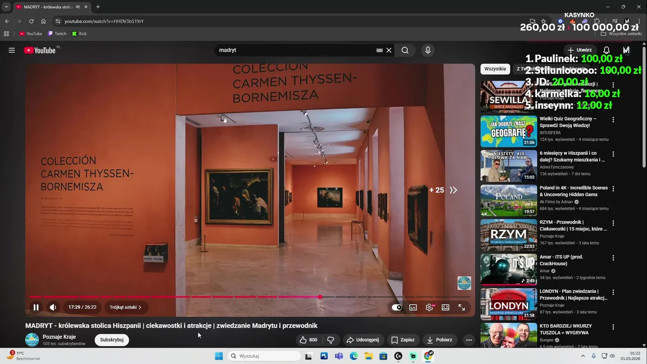This screenshot has height=364, width=647.
Task: Share the video via Udostępnij
Action: (x=362, y=340)
